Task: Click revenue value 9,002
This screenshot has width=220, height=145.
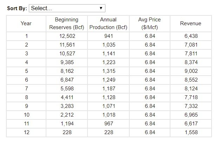Action: pos(190,71)
